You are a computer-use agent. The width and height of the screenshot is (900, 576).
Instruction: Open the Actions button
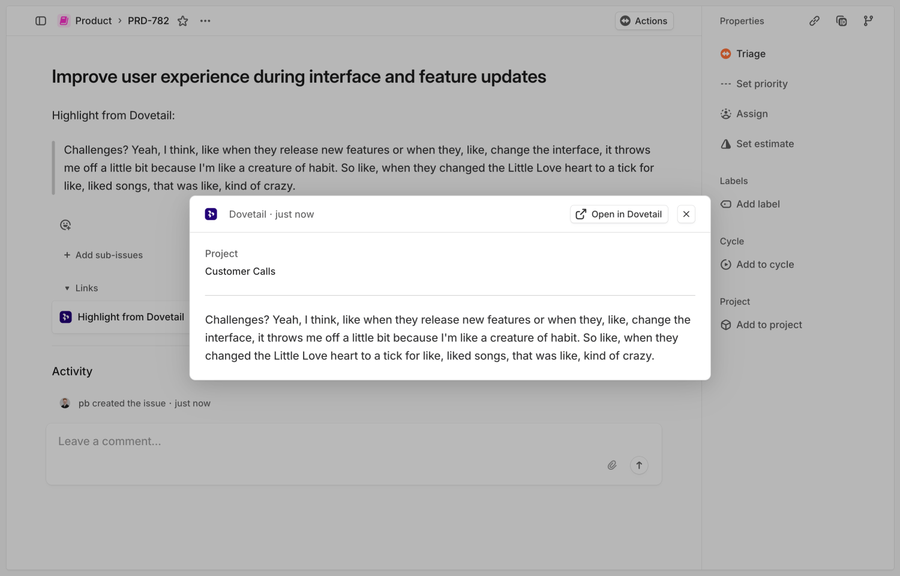pyautogui.click(x=644, y=21)
